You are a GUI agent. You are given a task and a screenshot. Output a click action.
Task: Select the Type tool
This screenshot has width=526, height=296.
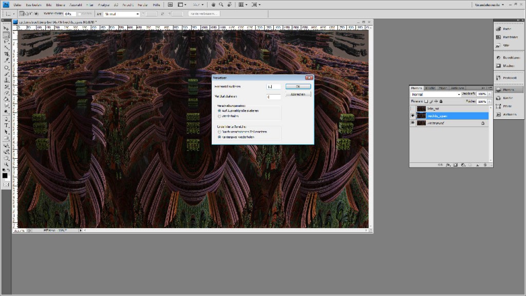click(6, 125)
